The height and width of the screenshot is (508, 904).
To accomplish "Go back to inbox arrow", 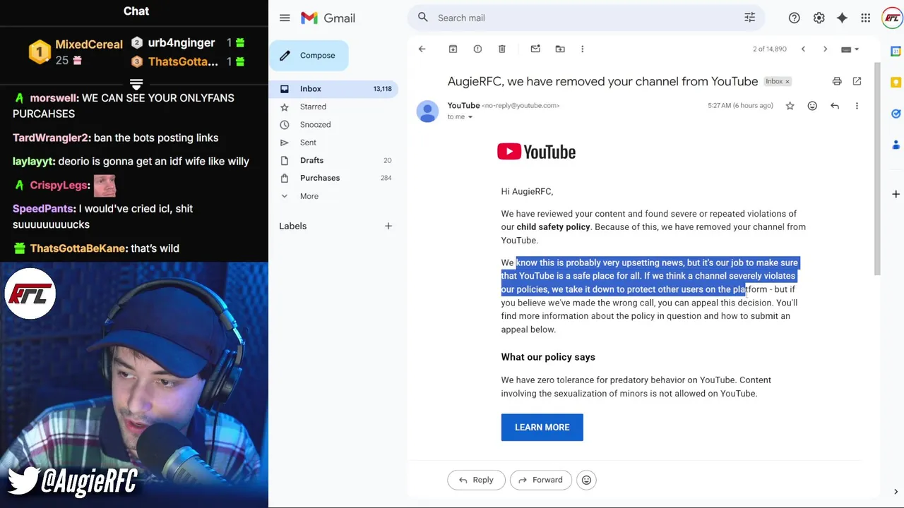I will click(x=422, y=49).
